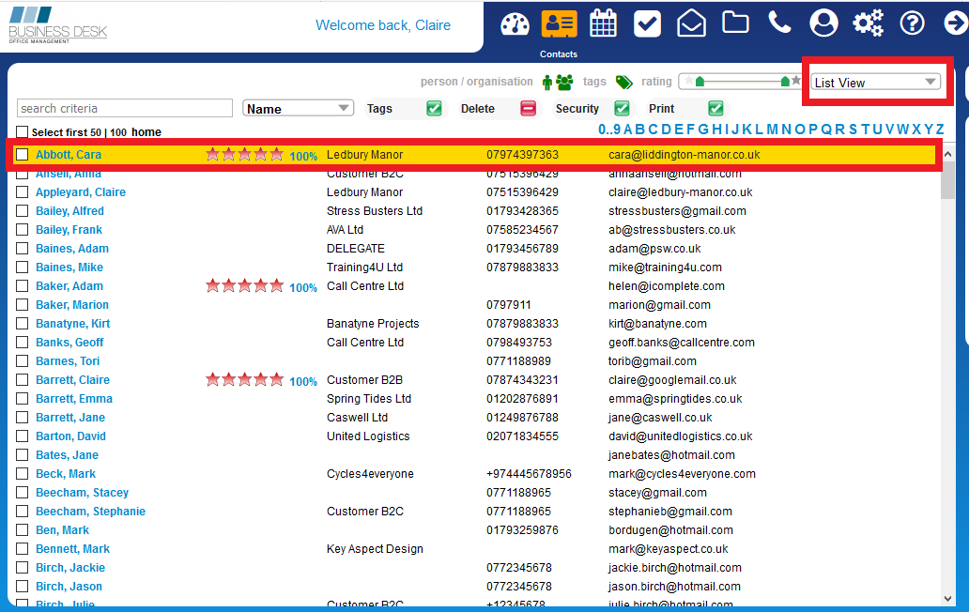Open the Settings gears icon
969x612 pixels.
(x=868, y=23)
